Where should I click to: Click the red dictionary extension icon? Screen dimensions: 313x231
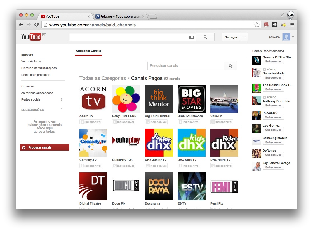coord(266,25)
